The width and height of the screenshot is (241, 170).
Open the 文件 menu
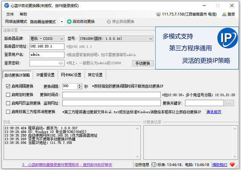point(10,14)
